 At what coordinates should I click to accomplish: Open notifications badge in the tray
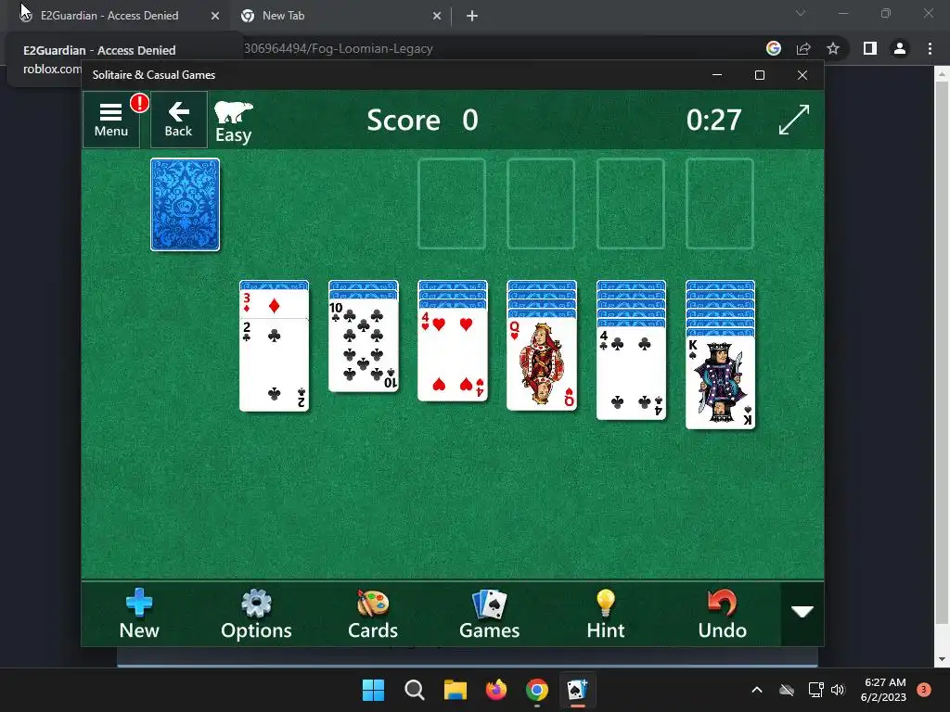pyautogui.click(x=923, y=689)
